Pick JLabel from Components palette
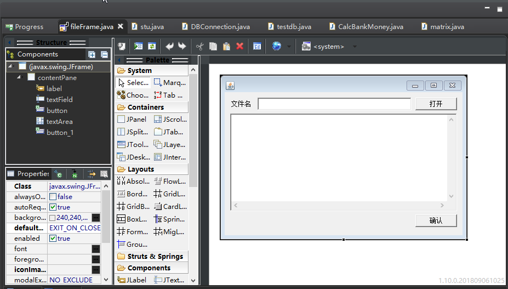The width and height of the screenshot is (508, 289). click(x=132, y=280)
